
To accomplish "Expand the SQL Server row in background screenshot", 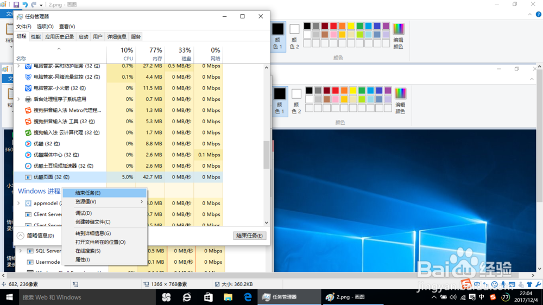I will tap(21, 251).
